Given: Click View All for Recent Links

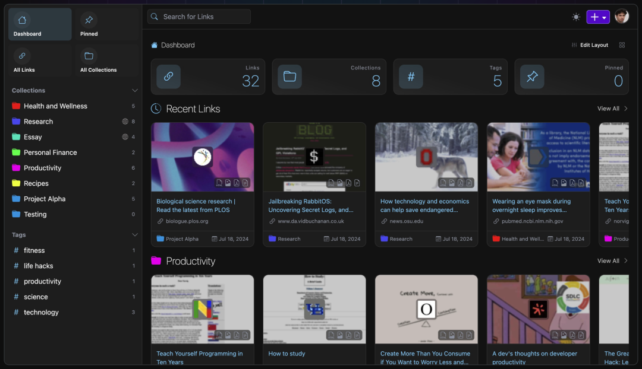Looking at the screenshot, I should tap(612, 109).
